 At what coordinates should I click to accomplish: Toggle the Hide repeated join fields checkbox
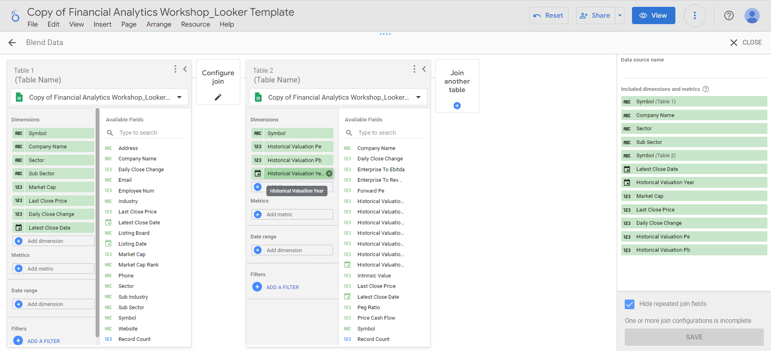tap(630, 304)
